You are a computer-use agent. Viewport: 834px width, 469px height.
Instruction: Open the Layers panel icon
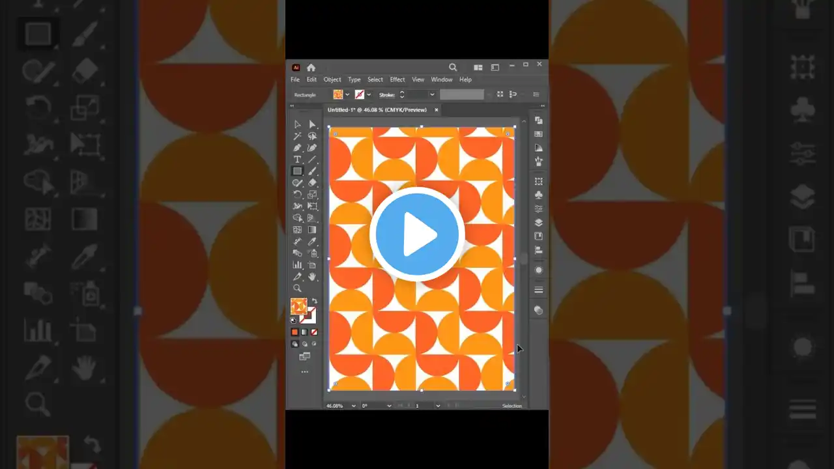[538, 223]
